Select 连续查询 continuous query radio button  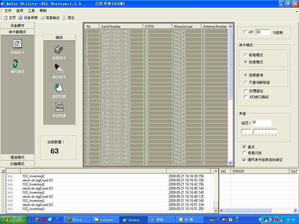(x=246, y=75)
